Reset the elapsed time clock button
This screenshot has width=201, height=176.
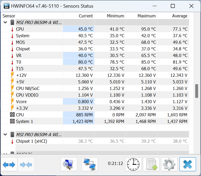tap(133, 164)
